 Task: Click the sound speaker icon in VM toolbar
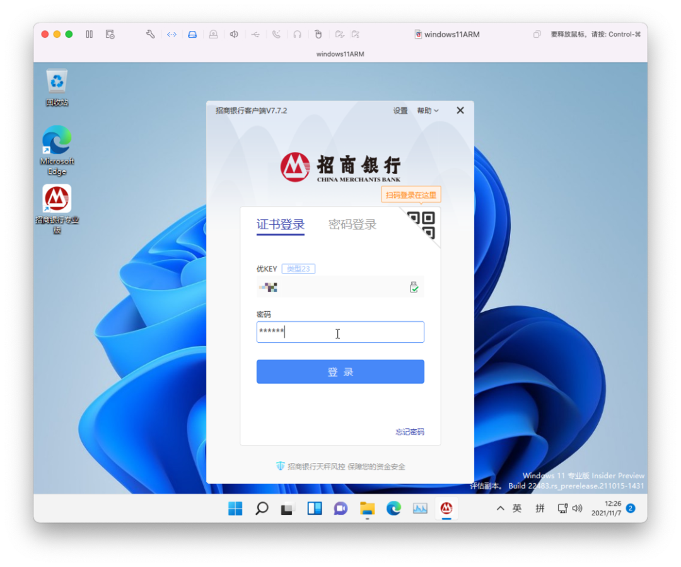(234, 34)
